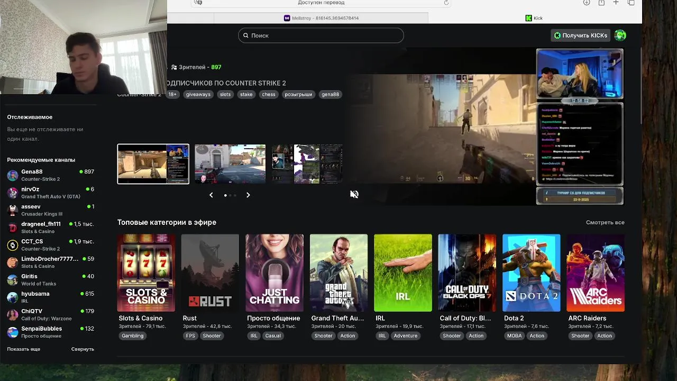
Task: Open a new tab with the plus icon
Action: (616, 3)
